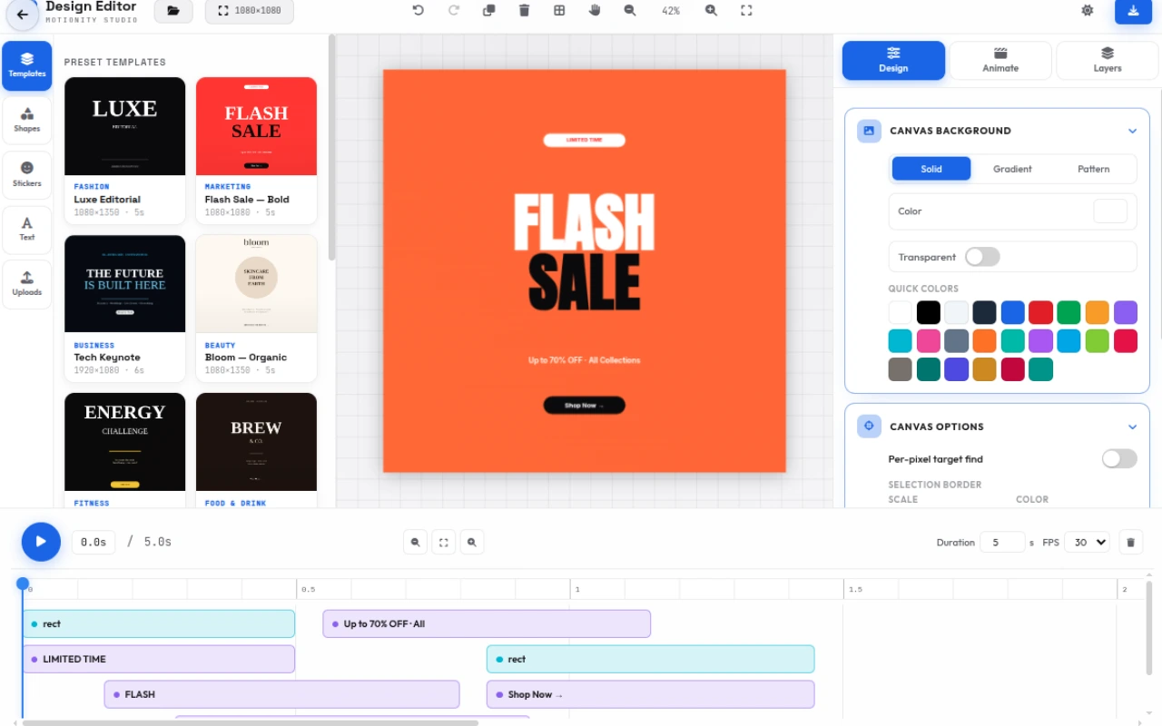This screenshot has width=1162, height=726.
Task: Toggle the grid icon in the toolbar
Action: pos(559,10)
